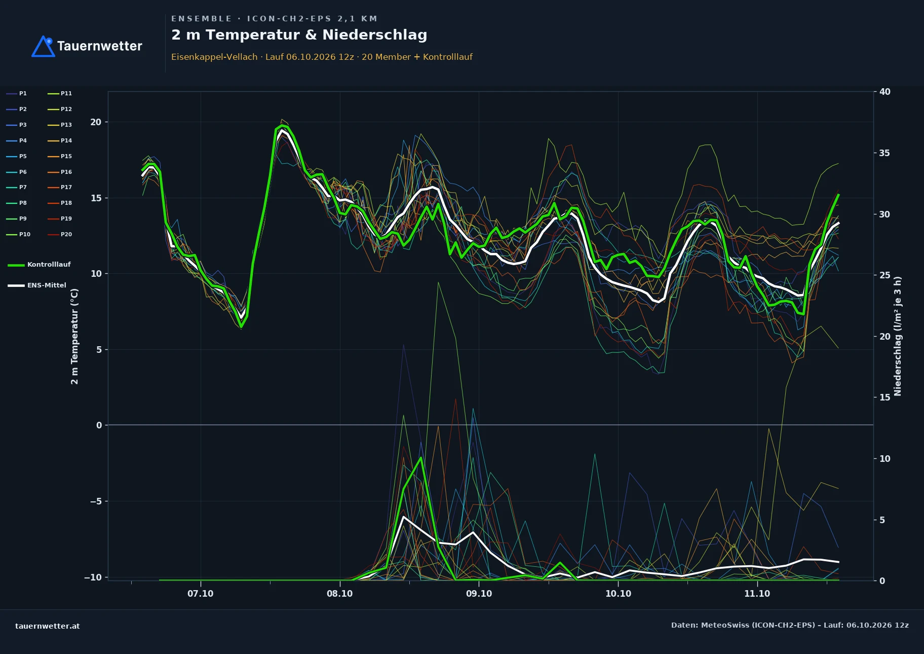Select the 09.10 date axis label
This screenshot has width=924, height=654.
[479, 594]
